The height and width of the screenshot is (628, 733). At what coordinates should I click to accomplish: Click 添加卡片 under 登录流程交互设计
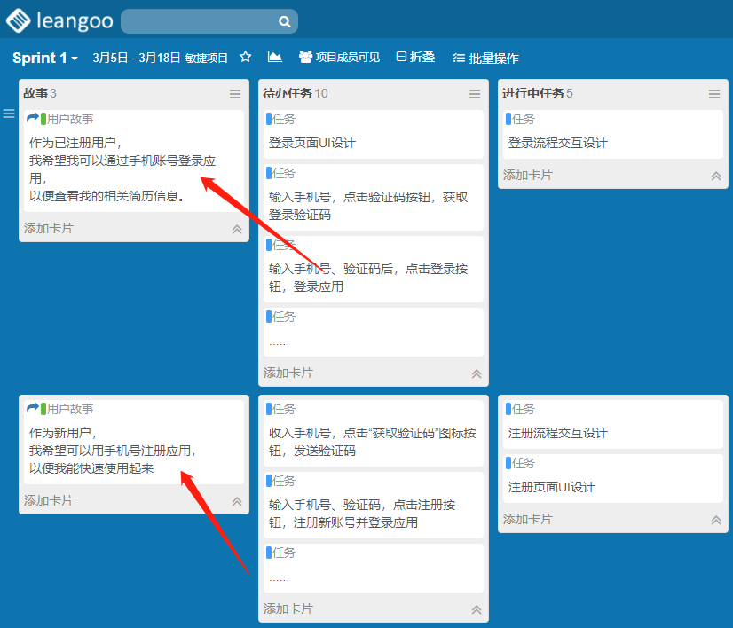pyautogui.click(x=527, y=175)
